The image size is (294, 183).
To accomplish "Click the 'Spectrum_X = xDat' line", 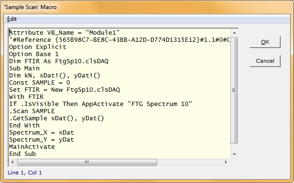I will [x=42, y=133].
